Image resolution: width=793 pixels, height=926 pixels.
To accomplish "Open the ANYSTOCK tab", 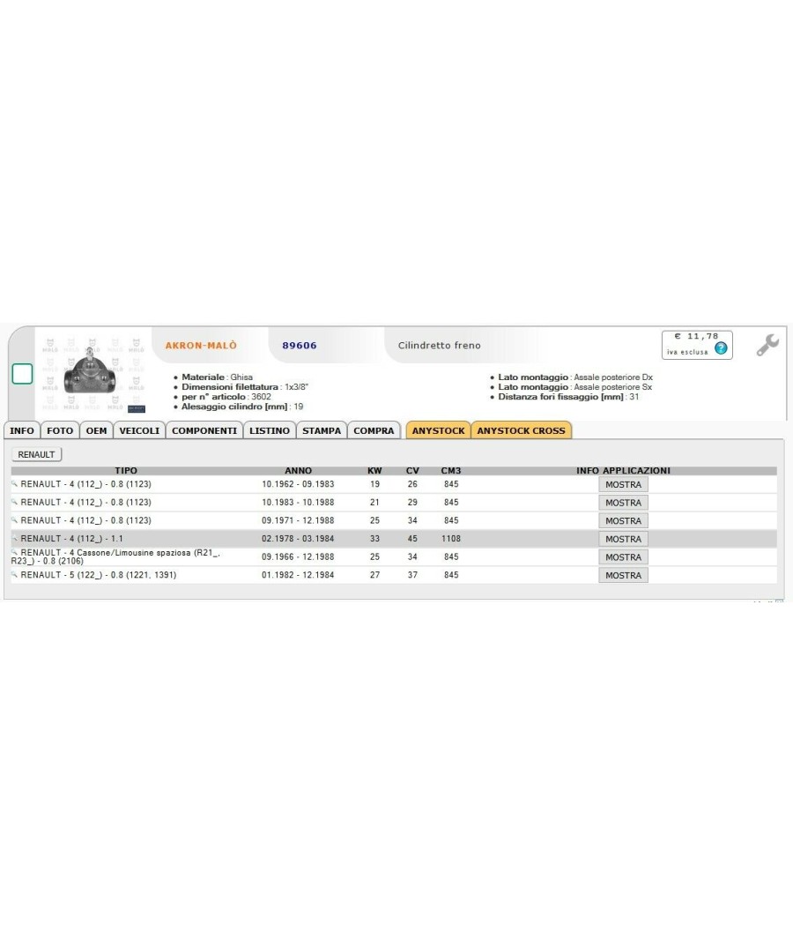I will [x=439, y=430].
